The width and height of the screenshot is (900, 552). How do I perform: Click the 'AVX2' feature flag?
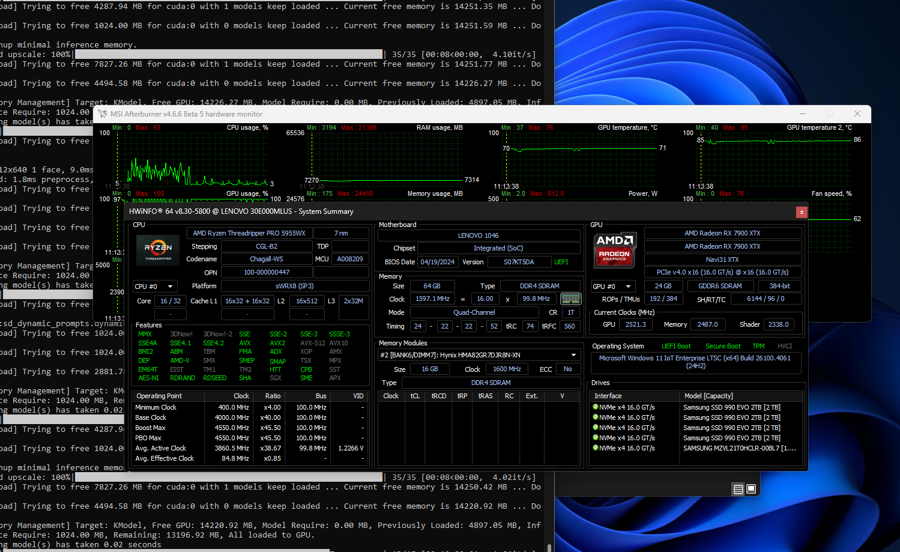277,343
